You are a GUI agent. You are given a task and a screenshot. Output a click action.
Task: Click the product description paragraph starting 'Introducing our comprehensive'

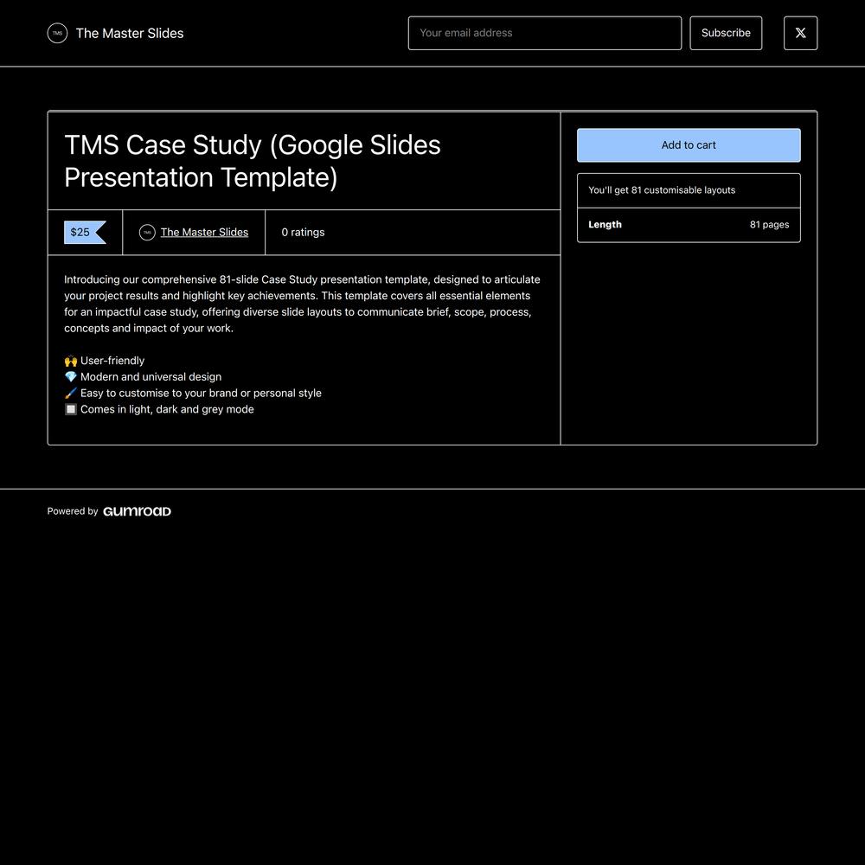302,304
